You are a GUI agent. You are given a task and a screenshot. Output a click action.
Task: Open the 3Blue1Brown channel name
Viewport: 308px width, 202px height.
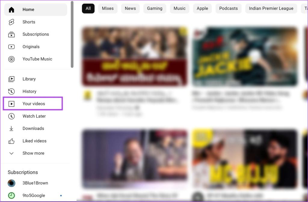[x=35, y=183]
